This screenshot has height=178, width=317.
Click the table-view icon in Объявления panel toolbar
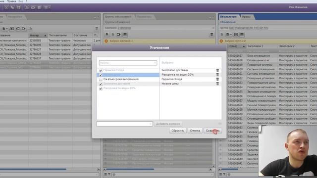click(x=242, y=35)
